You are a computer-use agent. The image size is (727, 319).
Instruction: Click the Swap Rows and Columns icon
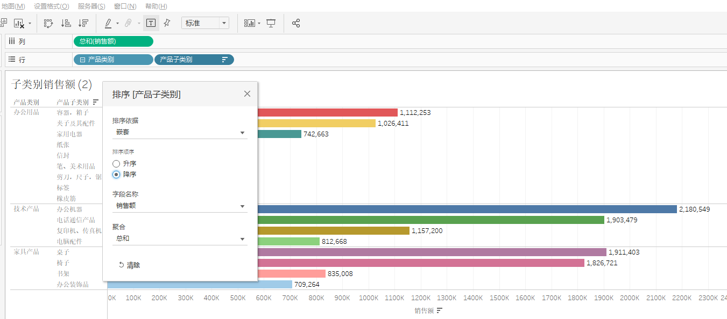point(48,23)
